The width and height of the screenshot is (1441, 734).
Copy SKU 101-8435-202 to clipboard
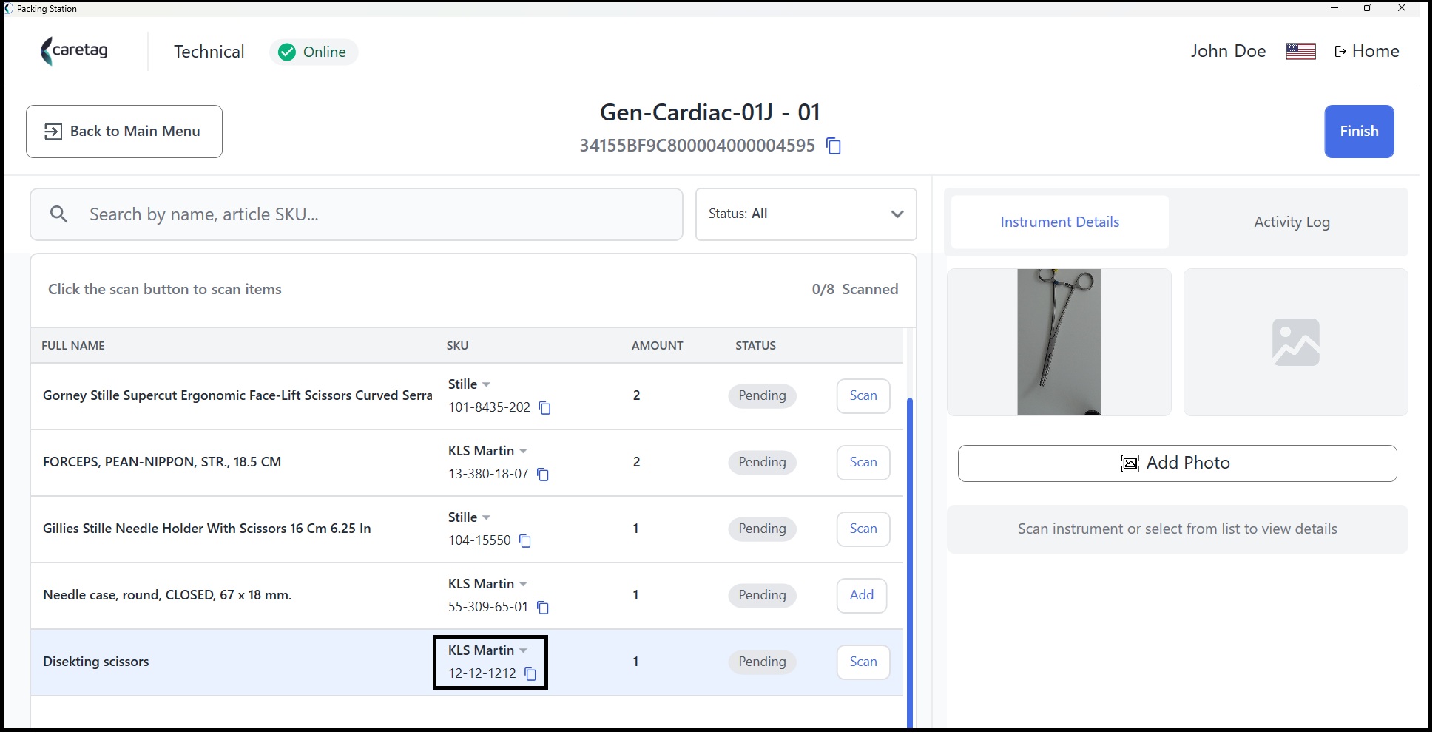545,408
